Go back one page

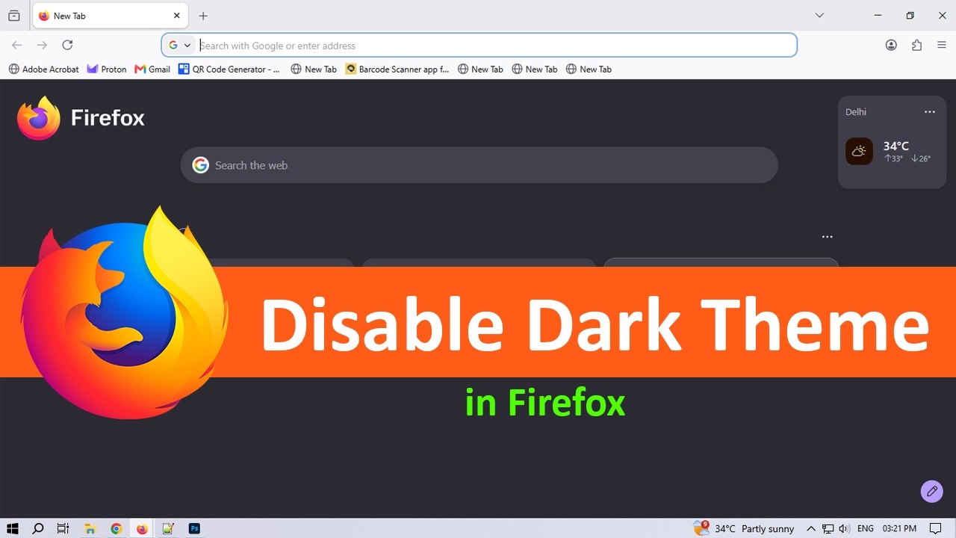pyautogui.click(x=17, y=45)
